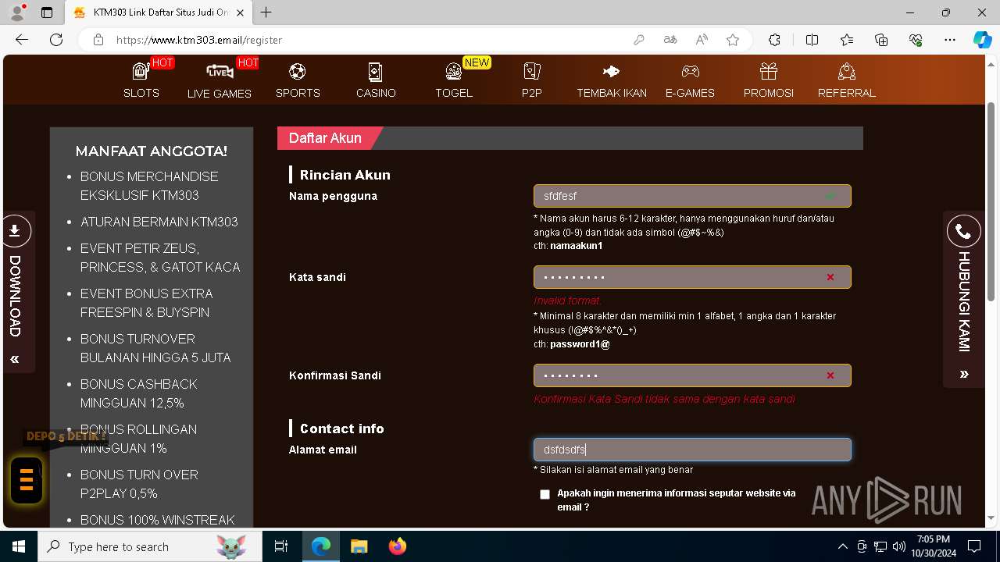Open the Copilot sidebar icon

tap(982, 40)
